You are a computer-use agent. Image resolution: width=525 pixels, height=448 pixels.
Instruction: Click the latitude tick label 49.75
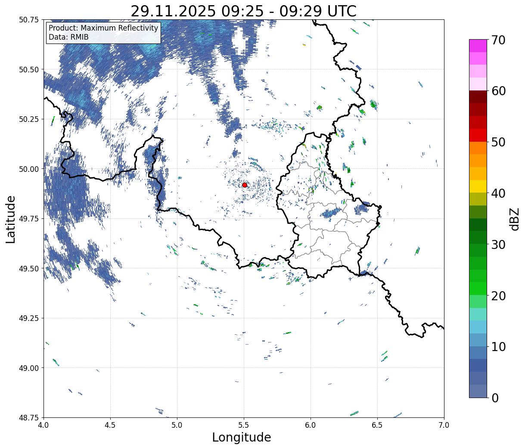coord(29,219)
